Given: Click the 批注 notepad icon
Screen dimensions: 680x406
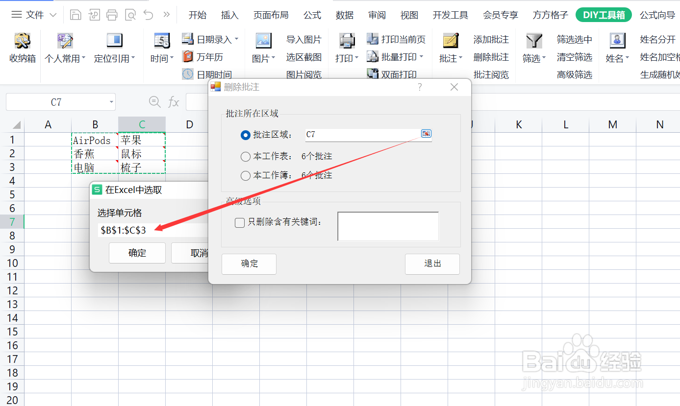Looking at the screenshot, I should (x=450, y=41).
